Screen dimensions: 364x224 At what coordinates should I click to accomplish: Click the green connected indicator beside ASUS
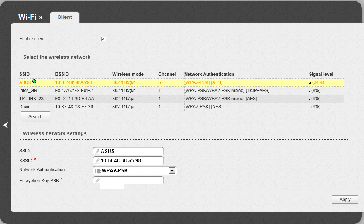click(34, 81)
